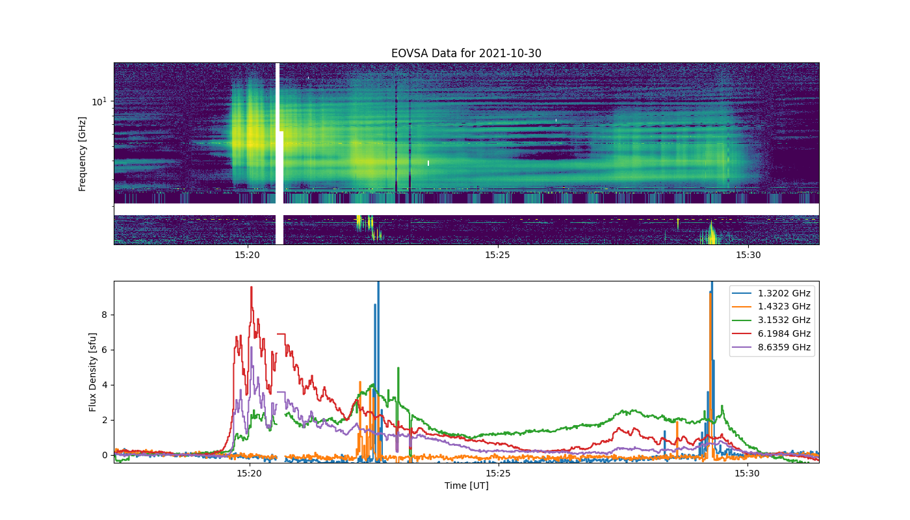Click the plot title EOVSA Data for 2021-10-30
The width and height of the screenshot is (910, 520).
click(x=466, y=53)
